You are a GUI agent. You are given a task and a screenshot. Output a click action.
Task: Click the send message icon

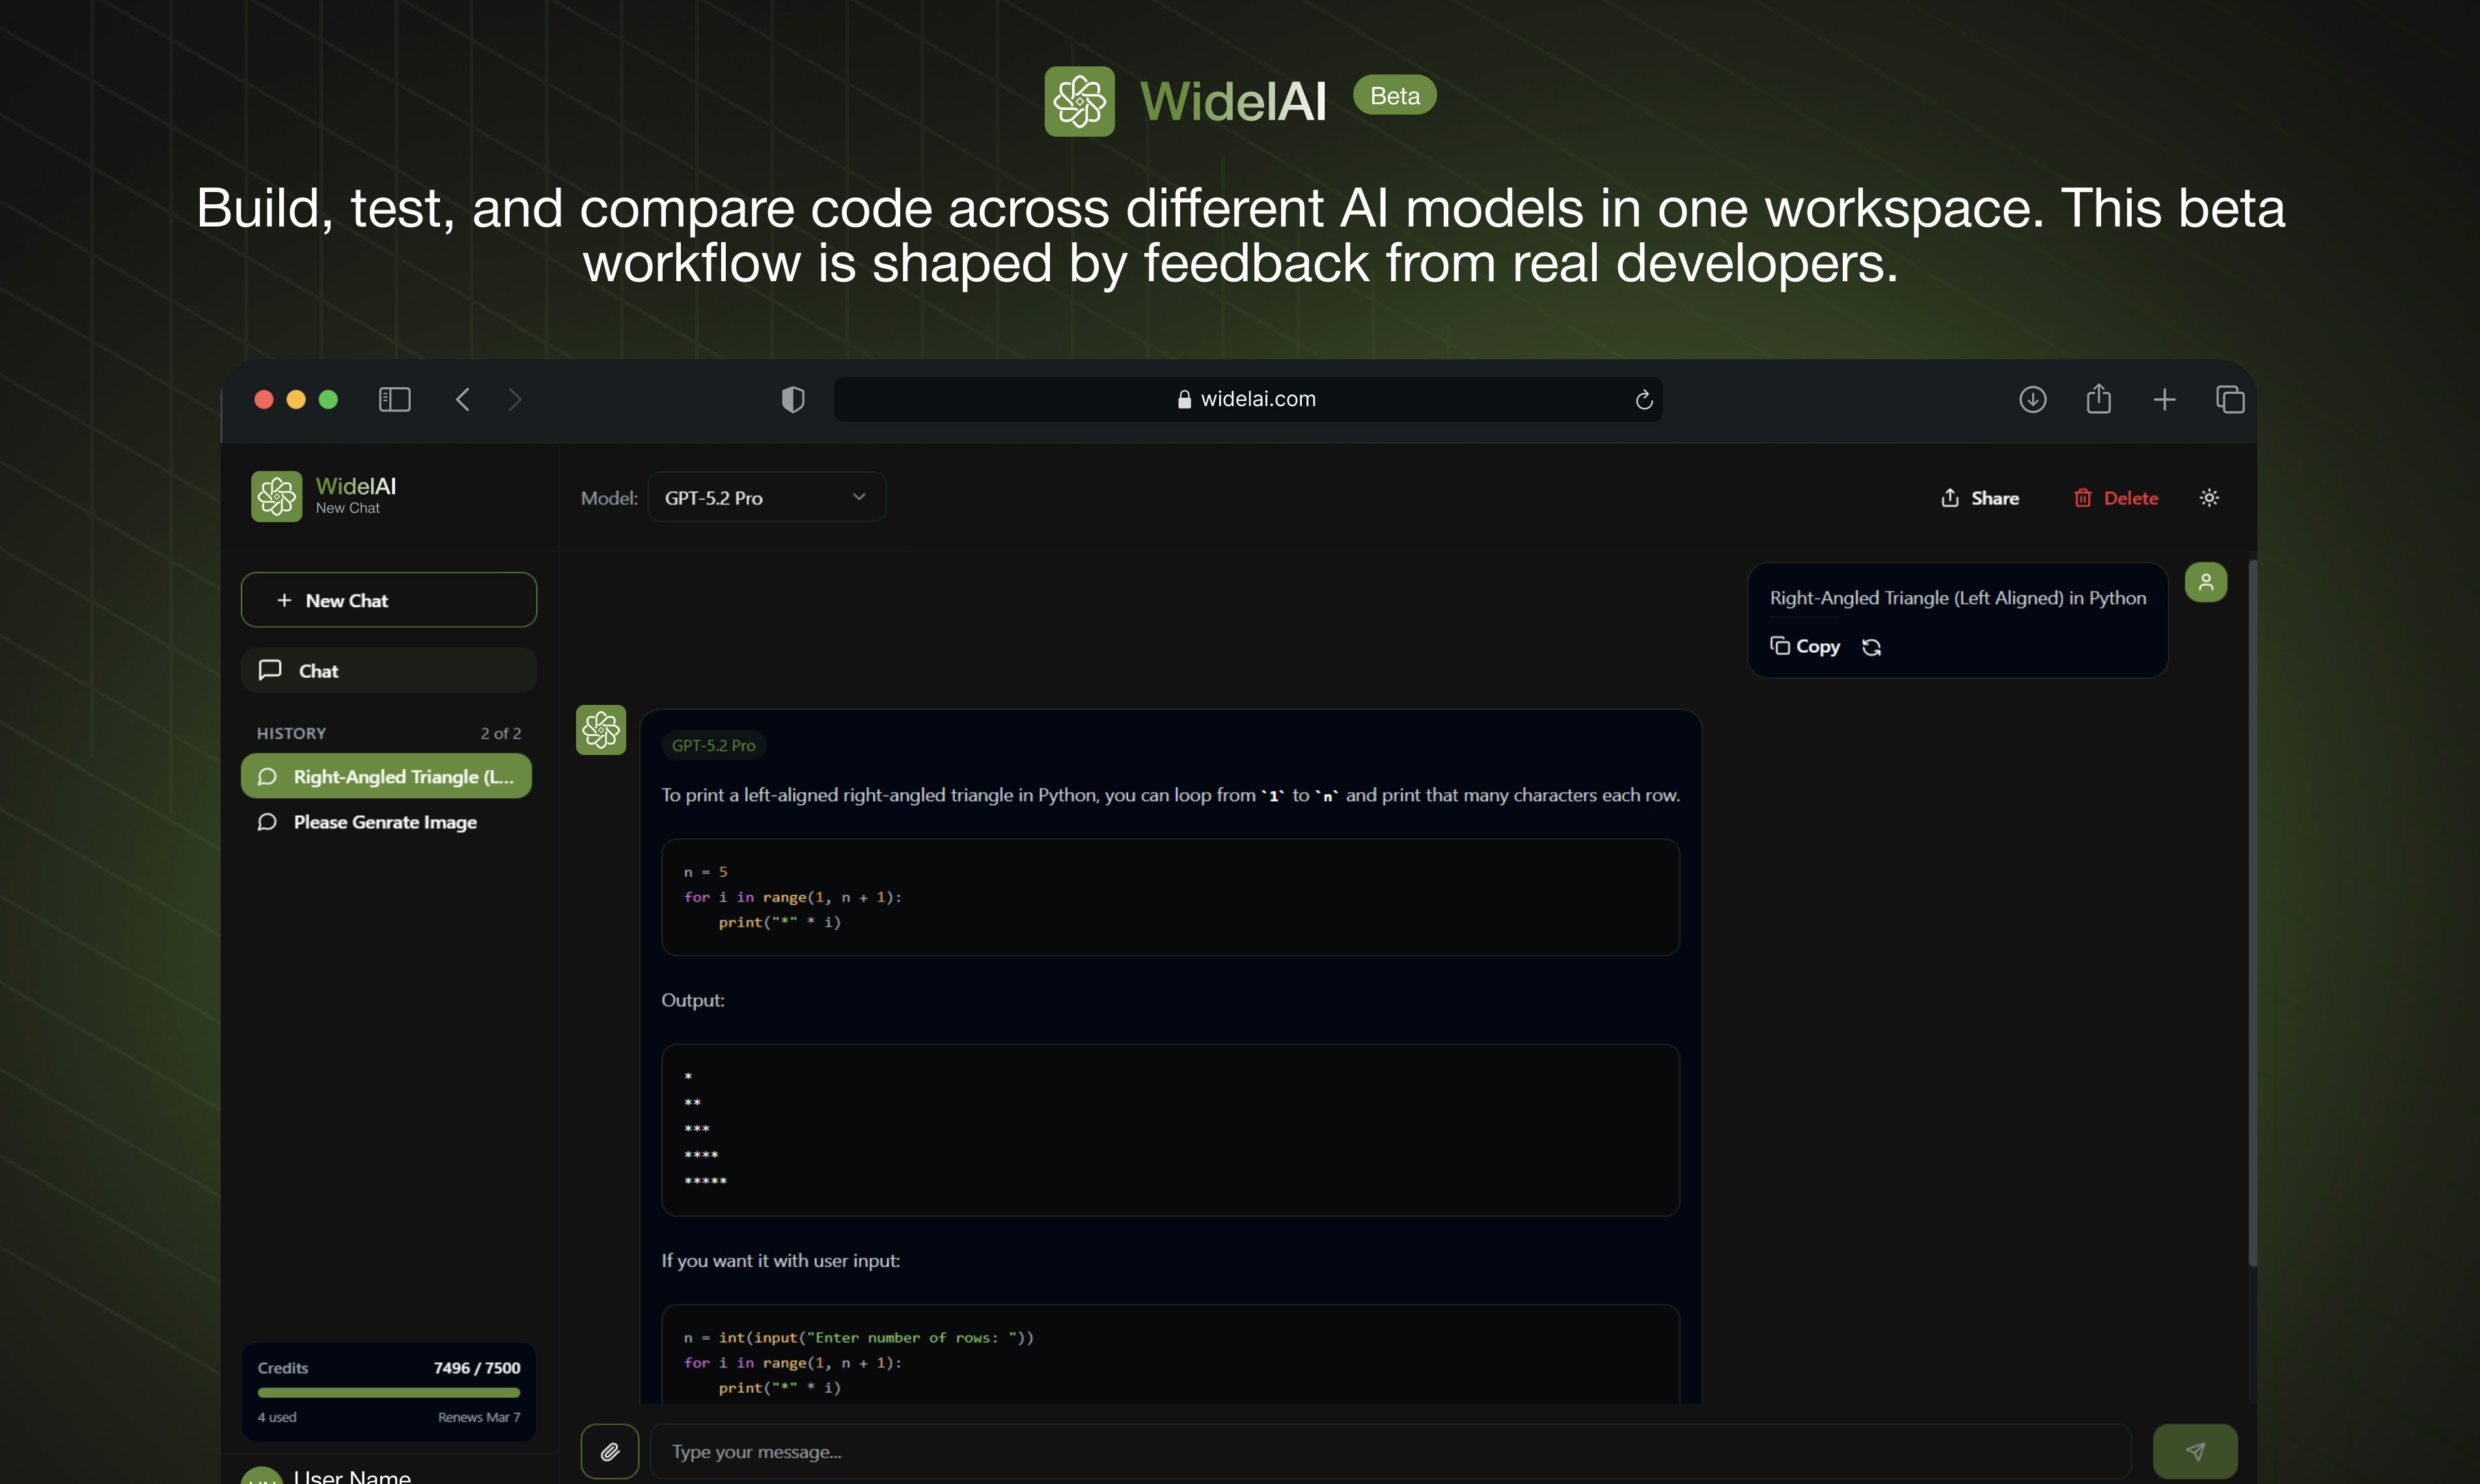click(x=2196, y=1451)
